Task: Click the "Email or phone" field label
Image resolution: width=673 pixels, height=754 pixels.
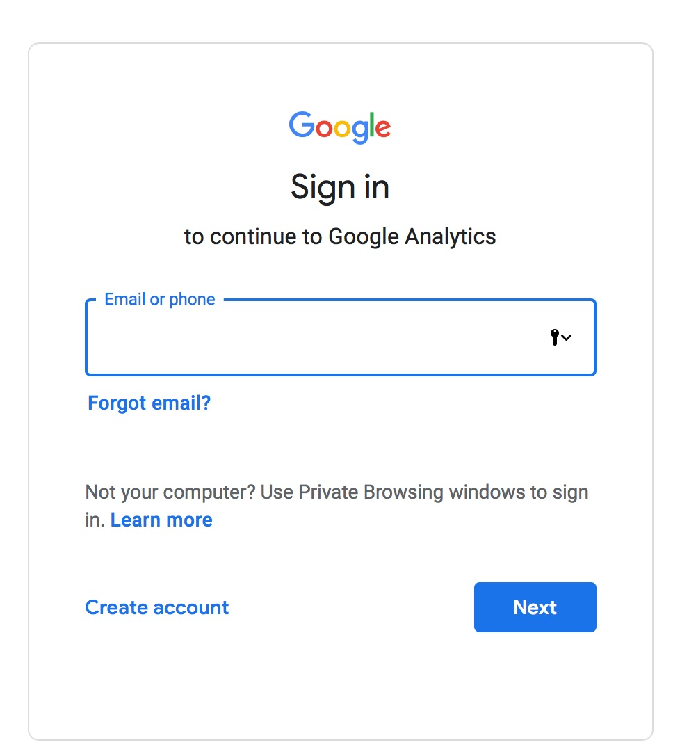Action: pyautogui.click(x=159, y=300)
